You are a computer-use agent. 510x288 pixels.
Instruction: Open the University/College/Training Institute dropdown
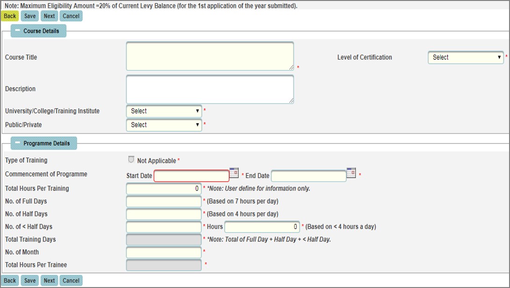pos(164,111)
